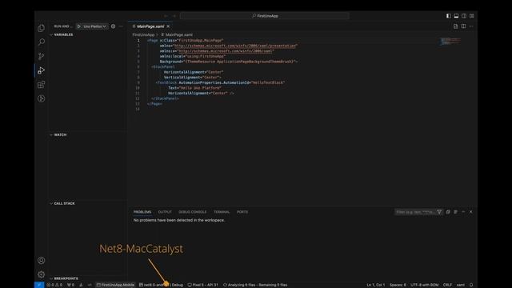Switch to the Terminal panel tab
The image size is (512, 288).
tap(222, 212)
